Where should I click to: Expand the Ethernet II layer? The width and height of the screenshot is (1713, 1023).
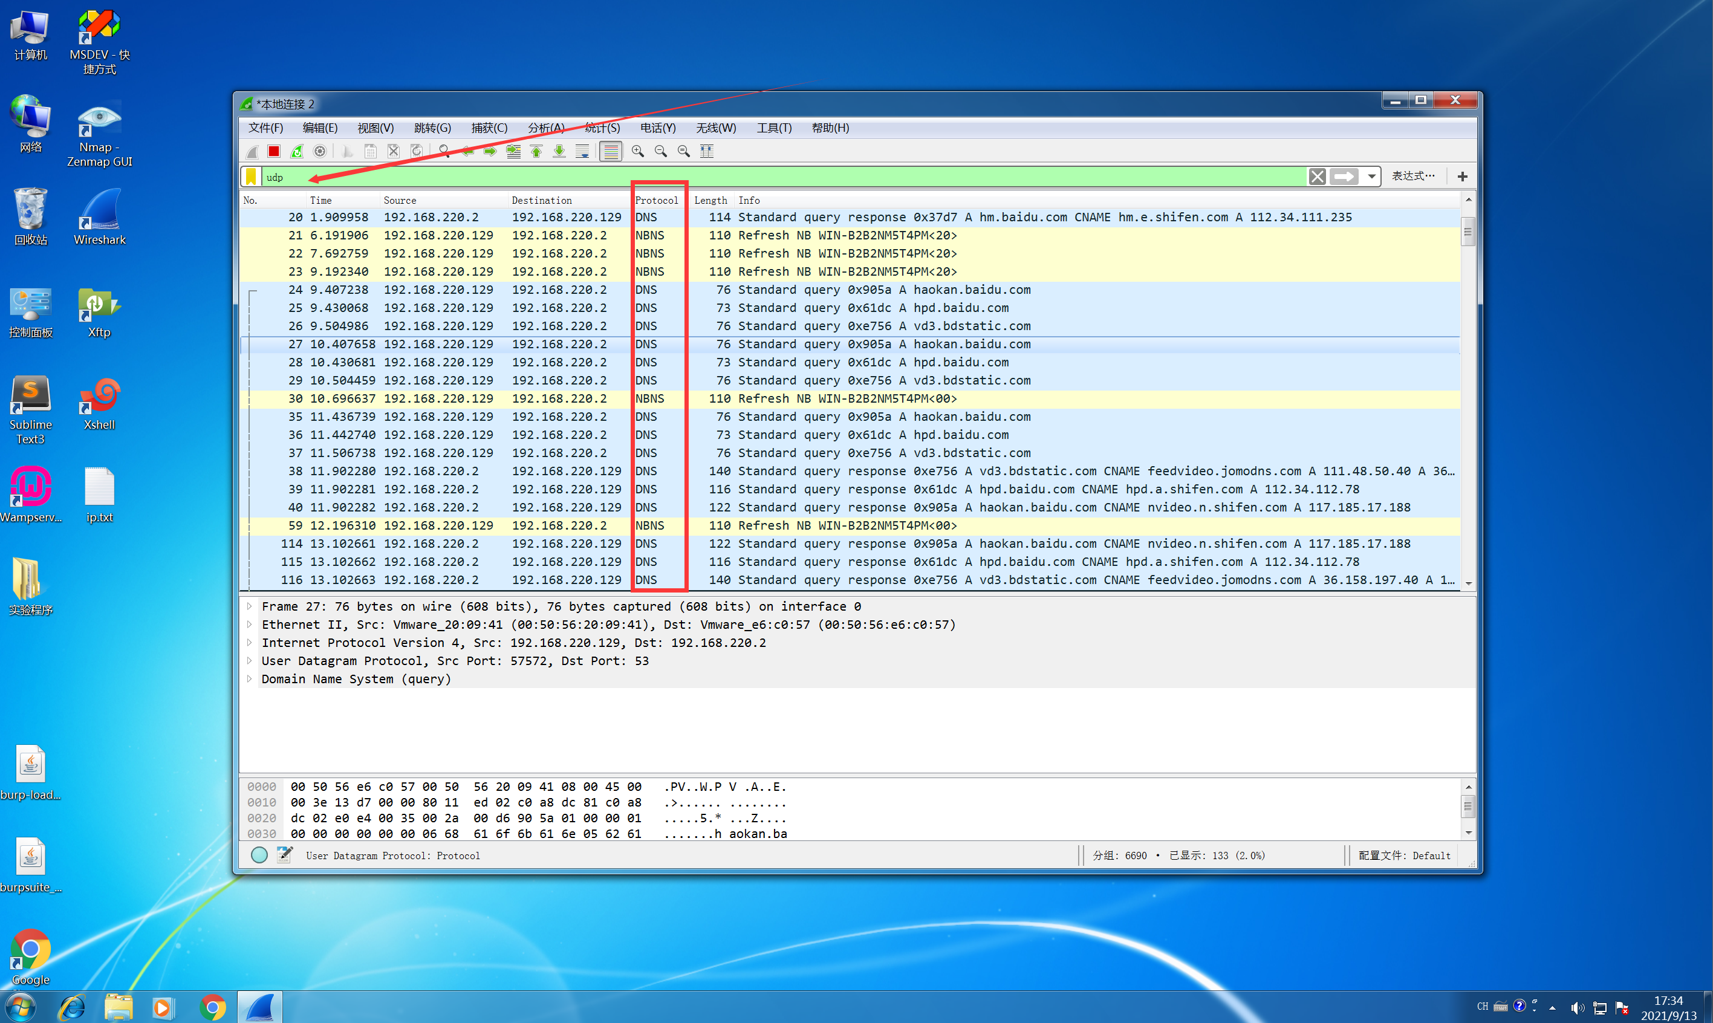(x=250, y=625)
